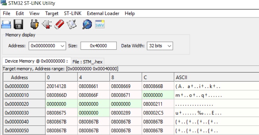Click memory cell 08008661

coord(94,86)
